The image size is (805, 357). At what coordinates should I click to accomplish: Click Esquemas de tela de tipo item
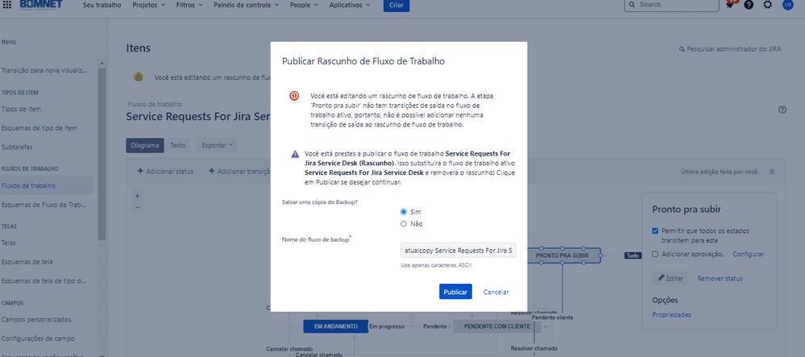click(x=44, y=280)
